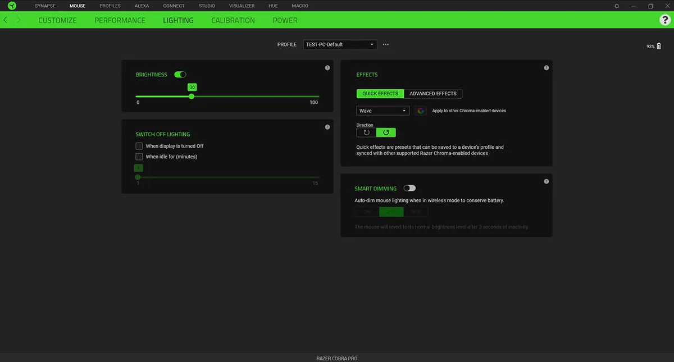Image resolution: width=674 pixels, height=362 pixels.
Task: Select Quick Effects button
Action: pos(380,94)
